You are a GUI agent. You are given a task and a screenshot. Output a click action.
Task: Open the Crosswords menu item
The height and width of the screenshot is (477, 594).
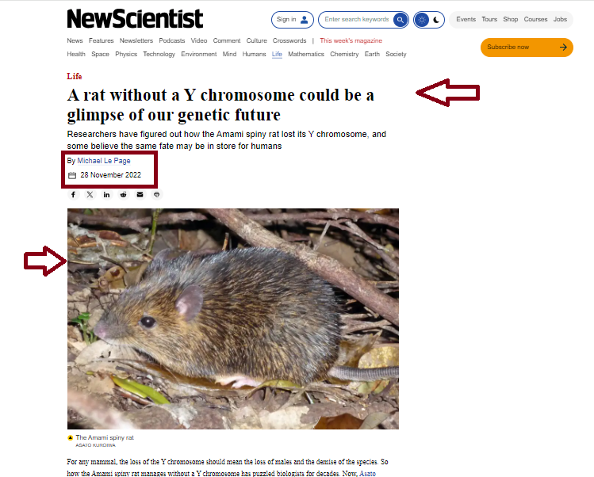pyautogui.click(x=289, y=40)
